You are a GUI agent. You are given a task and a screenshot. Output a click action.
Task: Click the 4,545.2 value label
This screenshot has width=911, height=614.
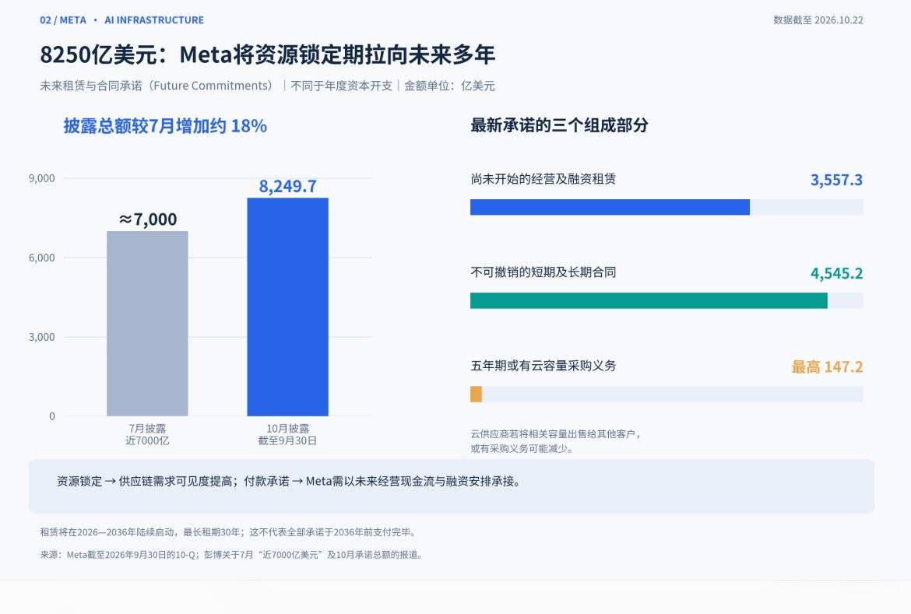(836, 273)
